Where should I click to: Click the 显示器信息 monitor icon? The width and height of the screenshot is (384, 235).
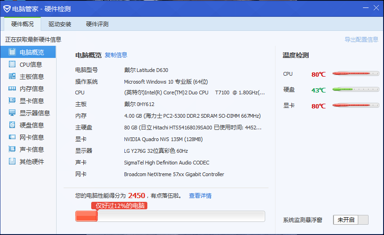click(12, 113)
